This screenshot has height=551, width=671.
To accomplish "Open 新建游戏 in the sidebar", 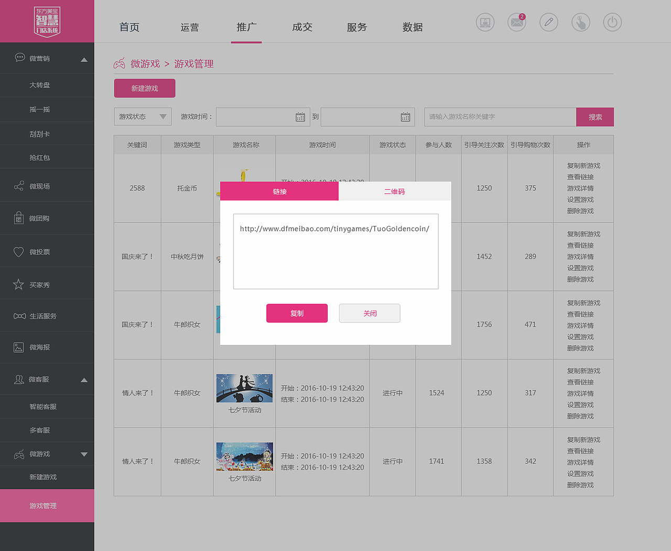I will 47,477.
